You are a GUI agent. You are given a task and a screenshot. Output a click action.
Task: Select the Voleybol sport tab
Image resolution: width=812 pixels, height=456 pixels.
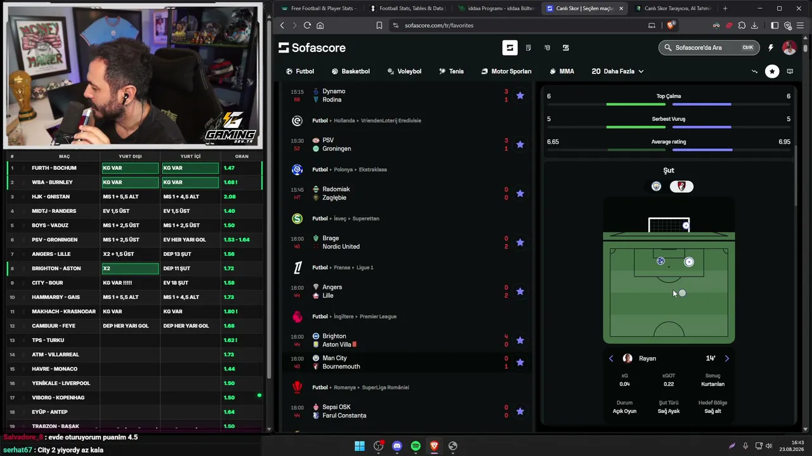(x=404, y=72)
